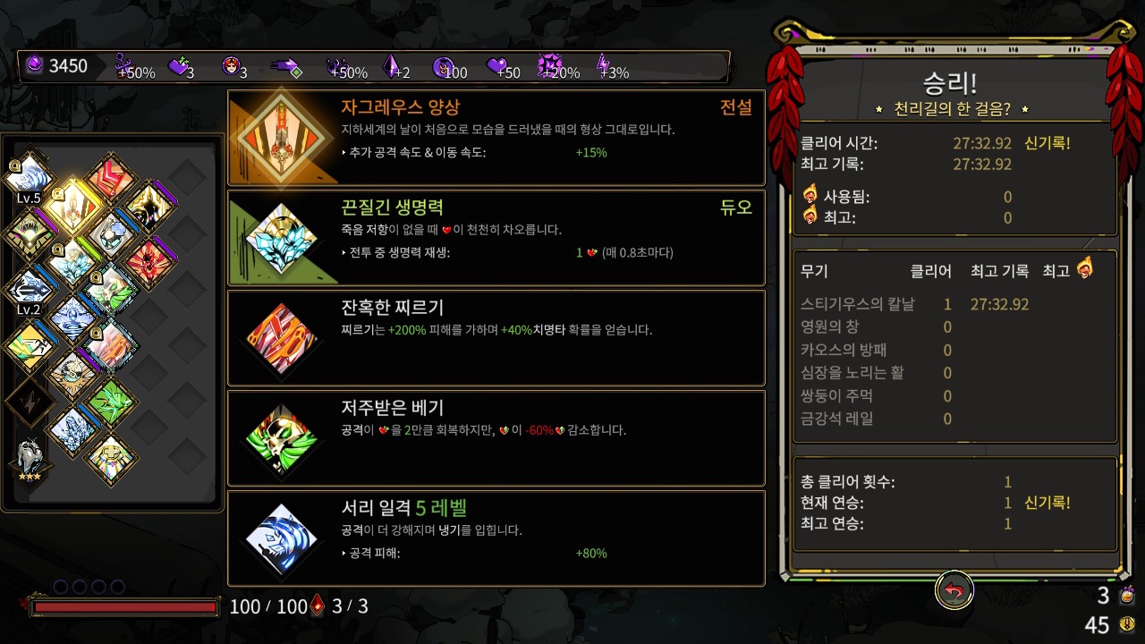Click the purple heart +50 mirror talent
1145x644 pixels.
(504, 67)
